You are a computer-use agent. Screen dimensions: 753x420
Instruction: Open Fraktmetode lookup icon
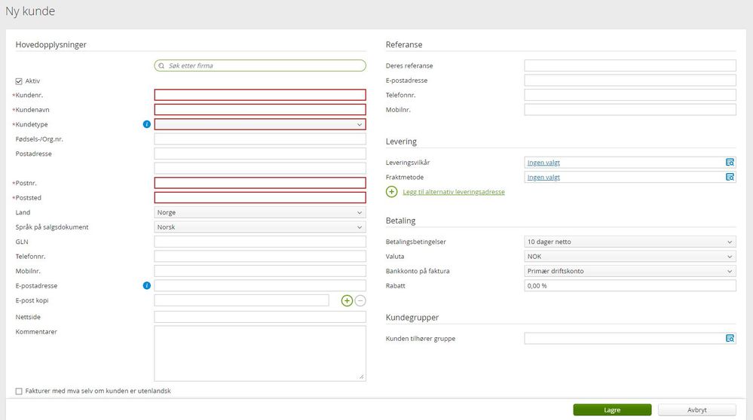click(x=730, y=177)
